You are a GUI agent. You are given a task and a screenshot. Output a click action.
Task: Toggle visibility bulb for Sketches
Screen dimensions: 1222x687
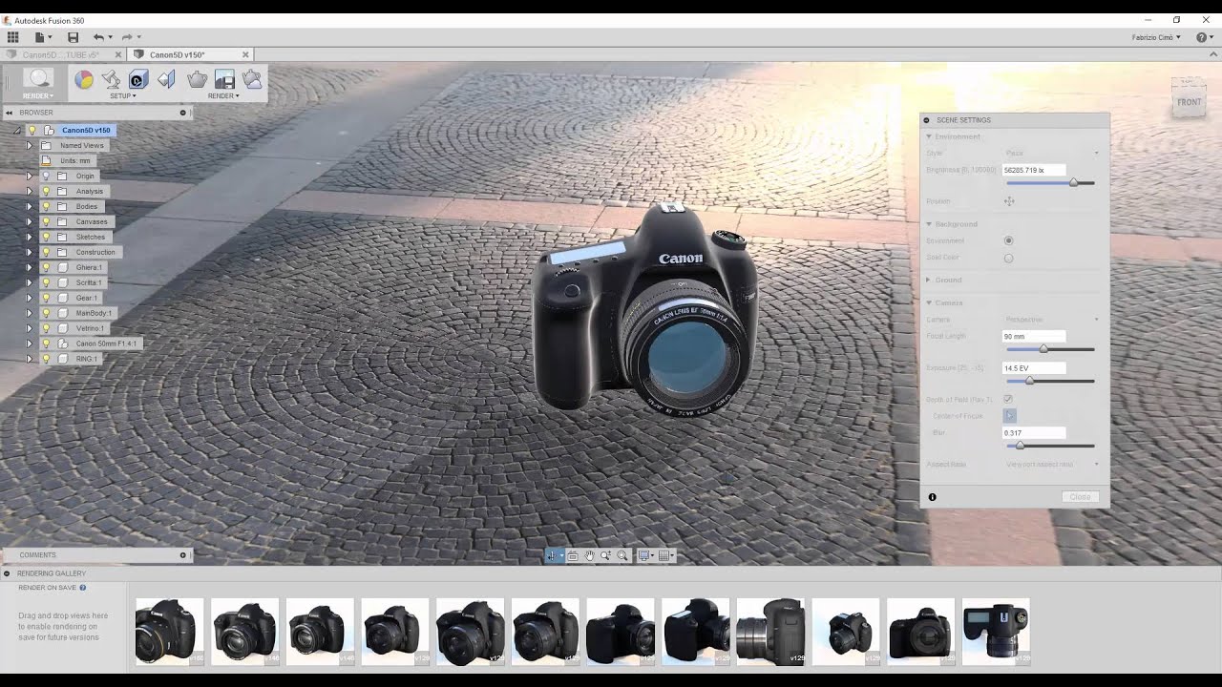pos(45,237)
